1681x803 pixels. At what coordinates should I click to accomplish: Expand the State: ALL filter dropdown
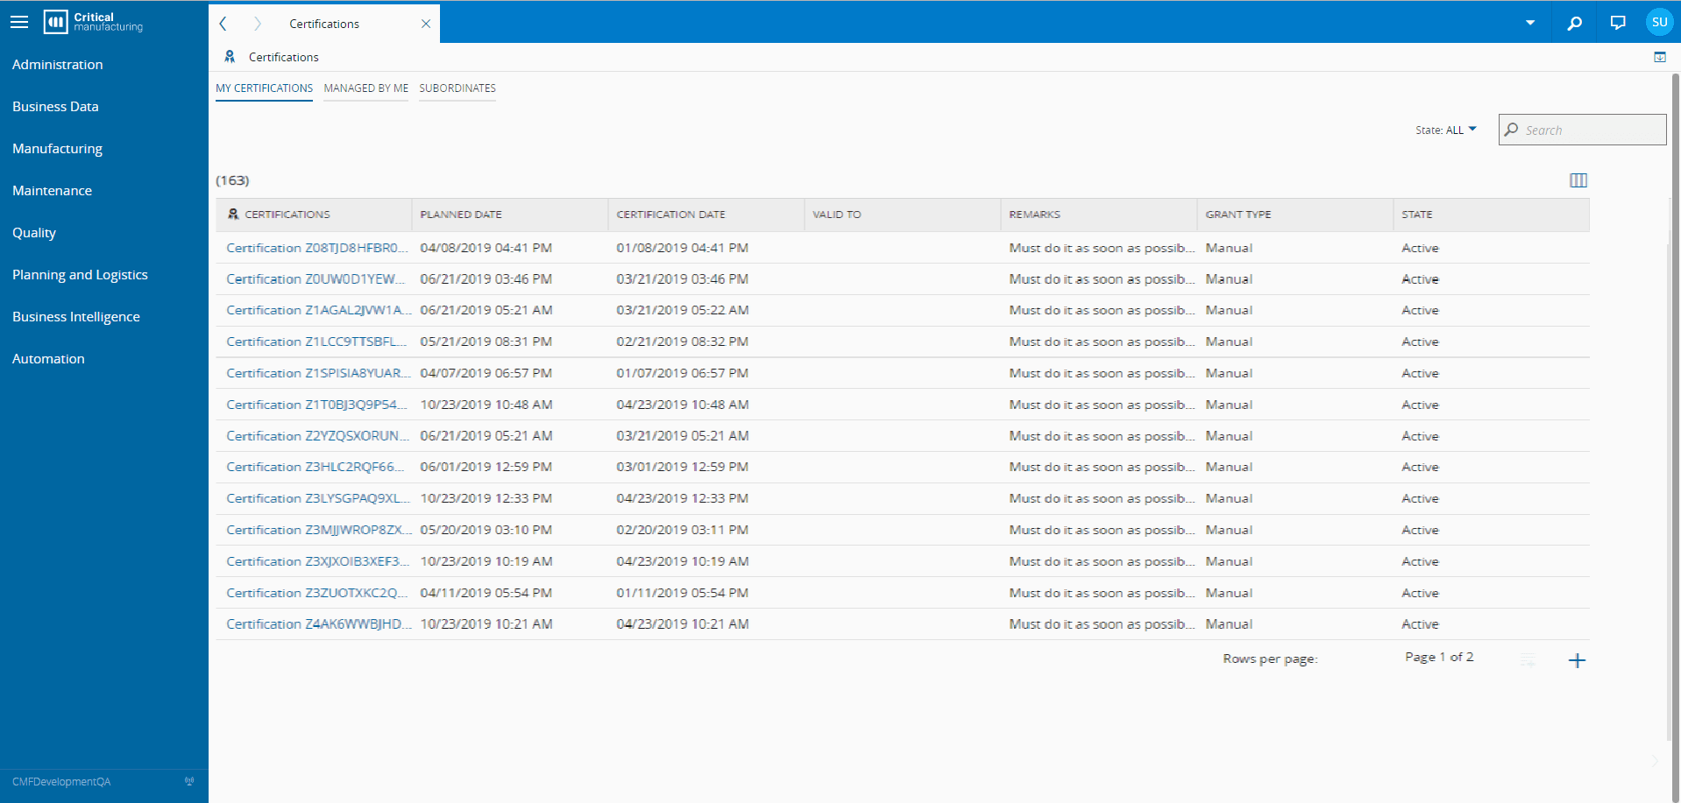(x=1446, y=130)
